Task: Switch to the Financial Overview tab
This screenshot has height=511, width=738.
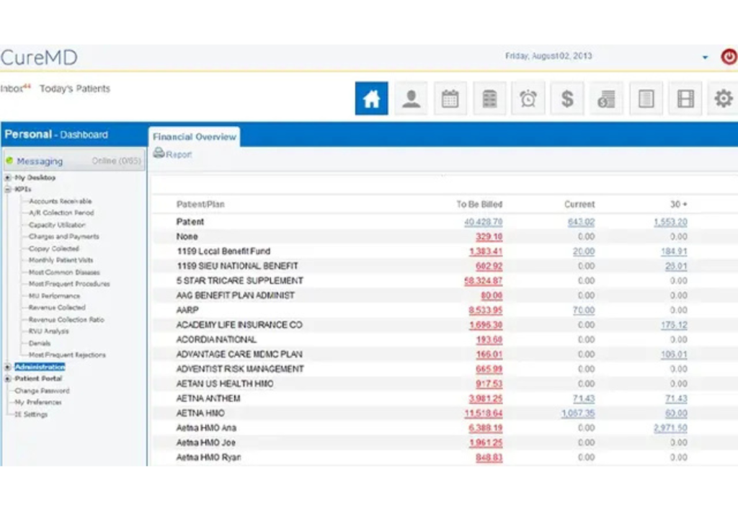Action: 194,137
